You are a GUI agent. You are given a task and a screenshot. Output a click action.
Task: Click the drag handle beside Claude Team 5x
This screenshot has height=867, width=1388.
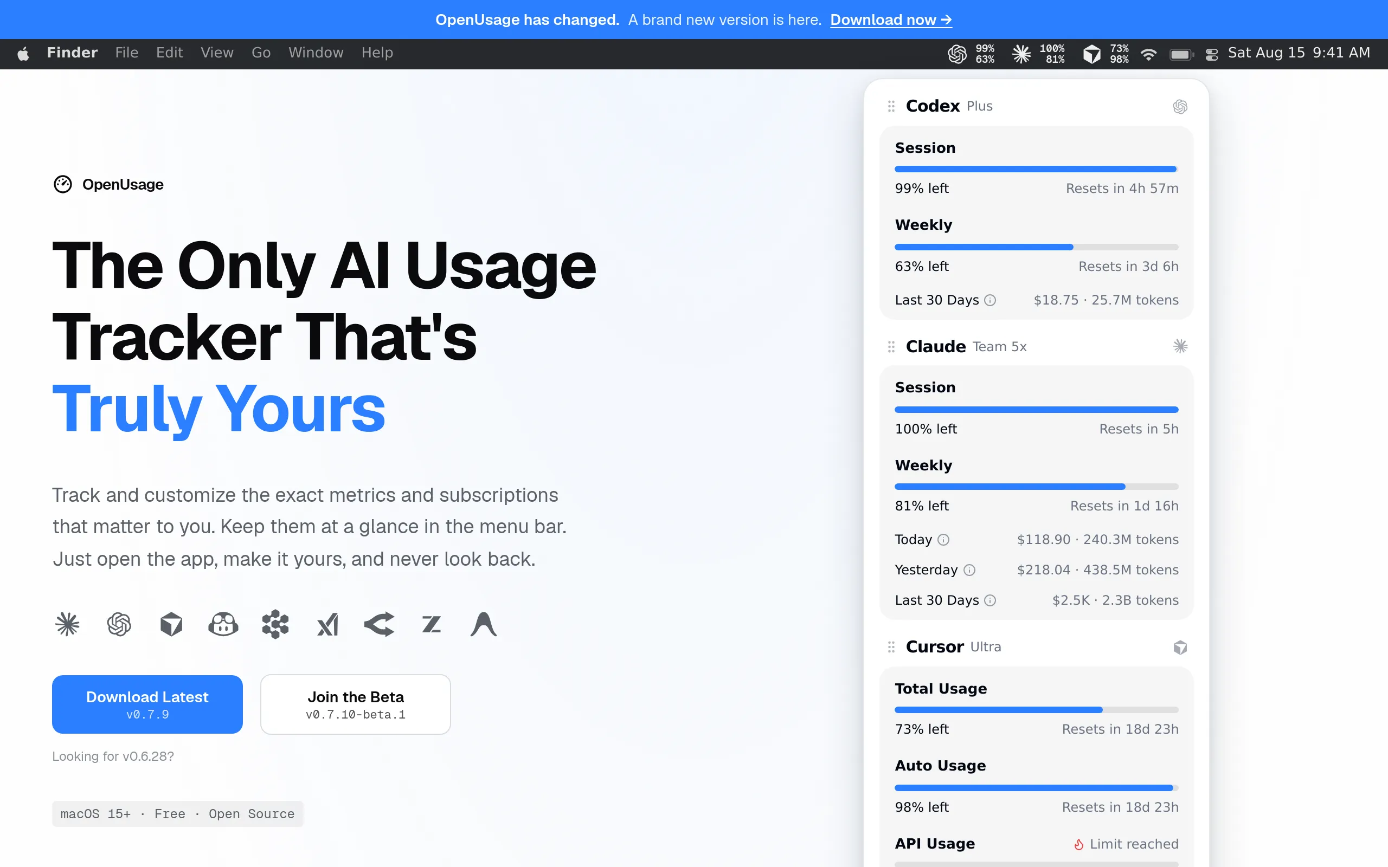(x=891, y=346)
